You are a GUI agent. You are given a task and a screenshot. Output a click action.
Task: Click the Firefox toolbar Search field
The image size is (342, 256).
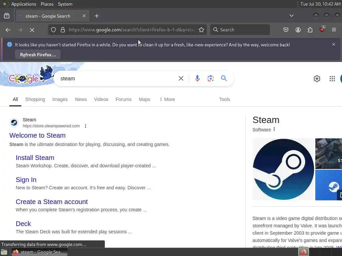click(x=240, y=30)
